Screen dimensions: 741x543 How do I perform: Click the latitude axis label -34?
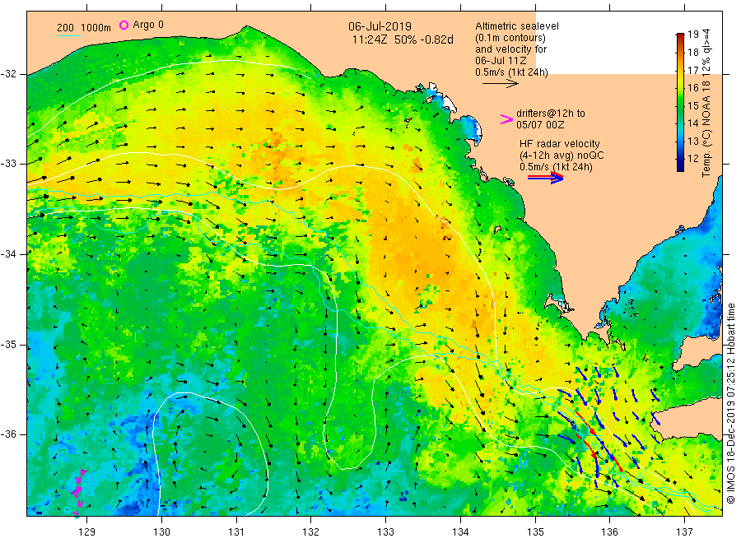click(x=9, y=254)
